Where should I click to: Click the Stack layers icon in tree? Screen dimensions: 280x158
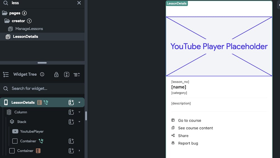click(x=12, y=121)
